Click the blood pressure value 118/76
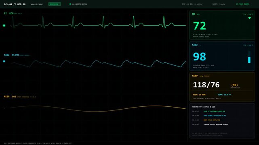This screenshot has width=259, height=145. [x=206, y=85]
